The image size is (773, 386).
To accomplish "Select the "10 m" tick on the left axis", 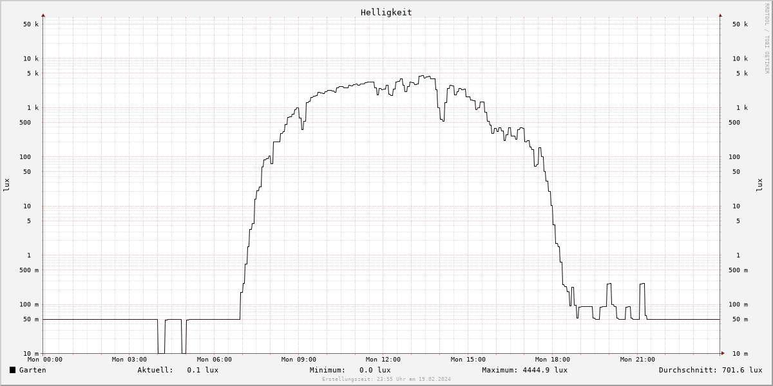I will point(31,354).
